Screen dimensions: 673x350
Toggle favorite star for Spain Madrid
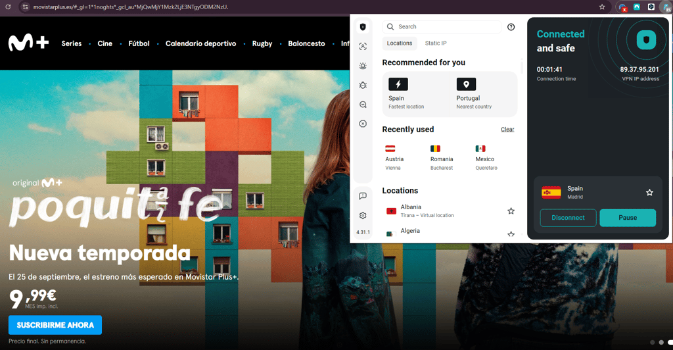[649, 192]
